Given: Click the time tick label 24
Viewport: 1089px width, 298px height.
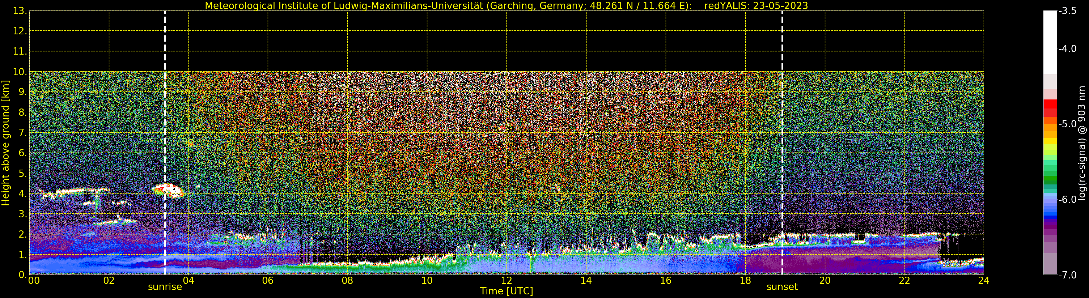Looking at the screenshot, I should point(984,281).
